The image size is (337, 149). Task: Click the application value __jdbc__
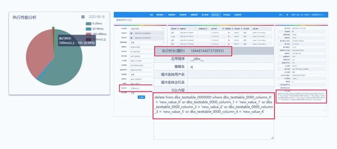click(x=197, y=59)
